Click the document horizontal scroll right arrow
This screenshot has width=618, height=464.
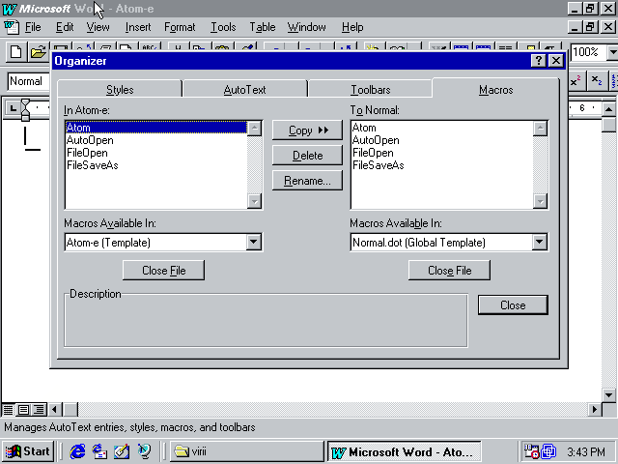[x=595, y=410]
